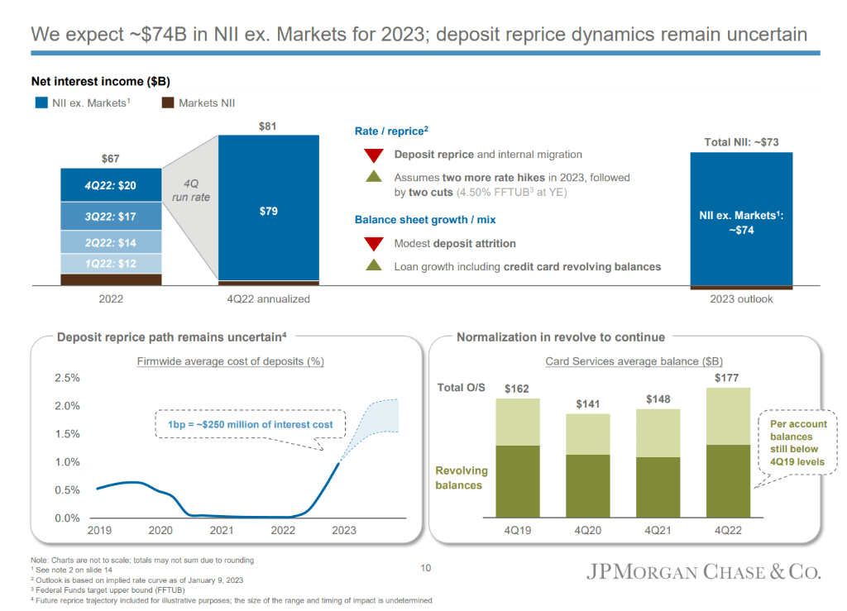The image size is (847, 611).
Task: Click the brown Markets NII legend swatch
Action: tap(168, 103)
